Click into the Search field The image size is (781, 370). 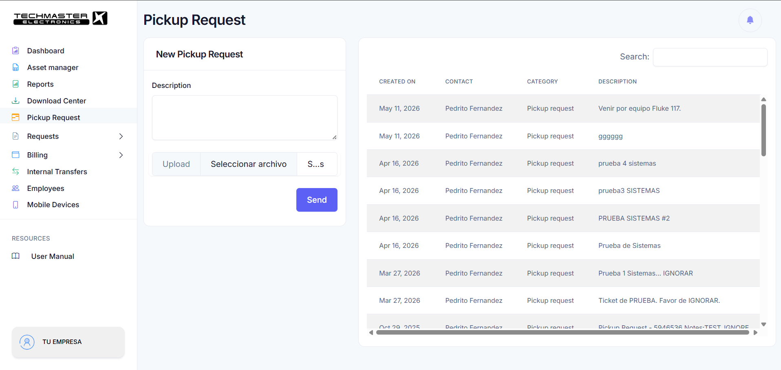710,57
